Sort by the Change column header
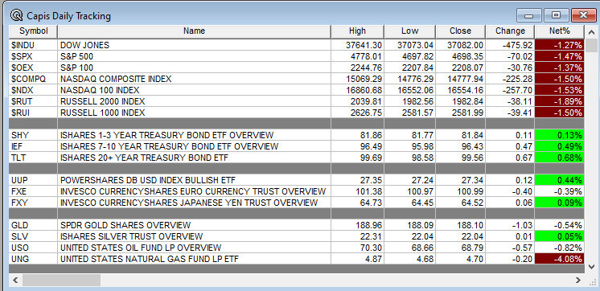The height and width of the screenshot is (291, 600). [510, 31]
